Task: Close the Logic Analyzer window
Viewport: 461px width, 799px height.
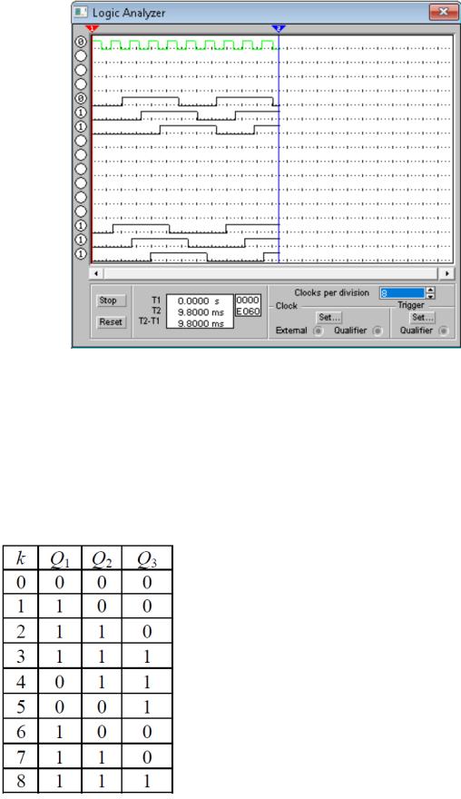Action: [x=443, y=12]
